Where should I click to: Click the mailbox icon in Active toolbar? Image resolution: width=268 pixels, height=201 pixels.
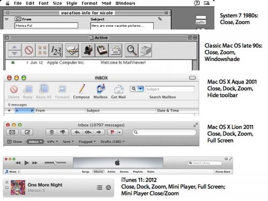(88, 50)
